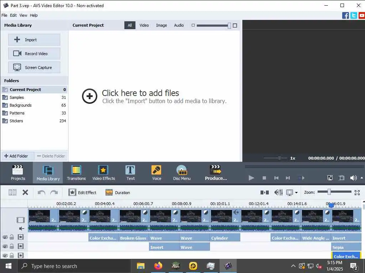The height and width of the screenshot is (273, 365).
Task: Hide first effects track with eye icon
Action: [5, 237]
